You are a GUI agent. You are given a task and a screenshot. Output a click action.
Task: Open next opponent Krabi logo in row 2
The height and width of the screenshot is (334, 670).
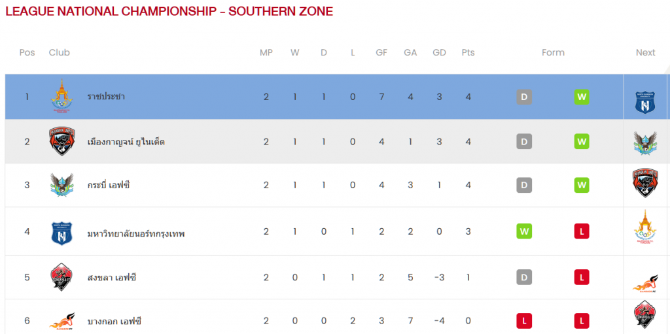645,142
